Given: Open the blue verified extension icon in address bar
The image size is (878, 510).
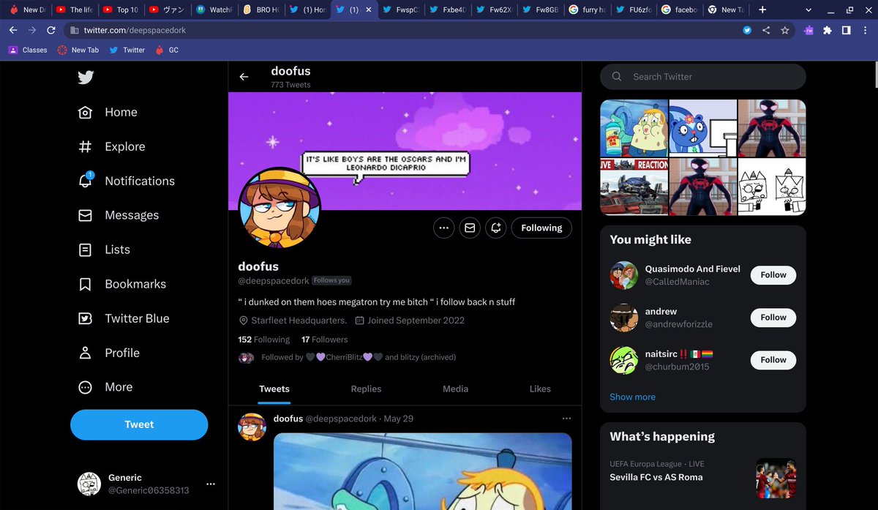Looking at the screenshot, I should (x=747, y=30).
